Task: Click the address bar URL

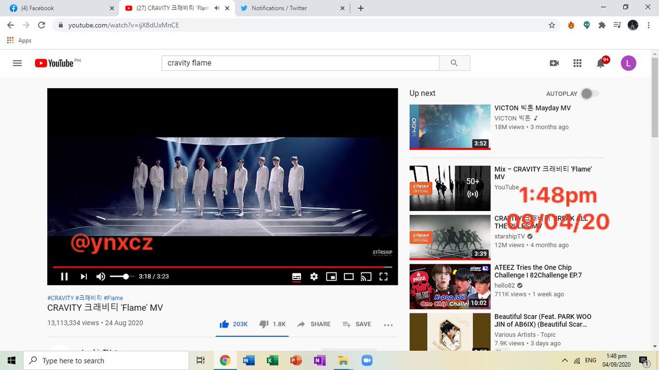Action: (x=124, y=25)
